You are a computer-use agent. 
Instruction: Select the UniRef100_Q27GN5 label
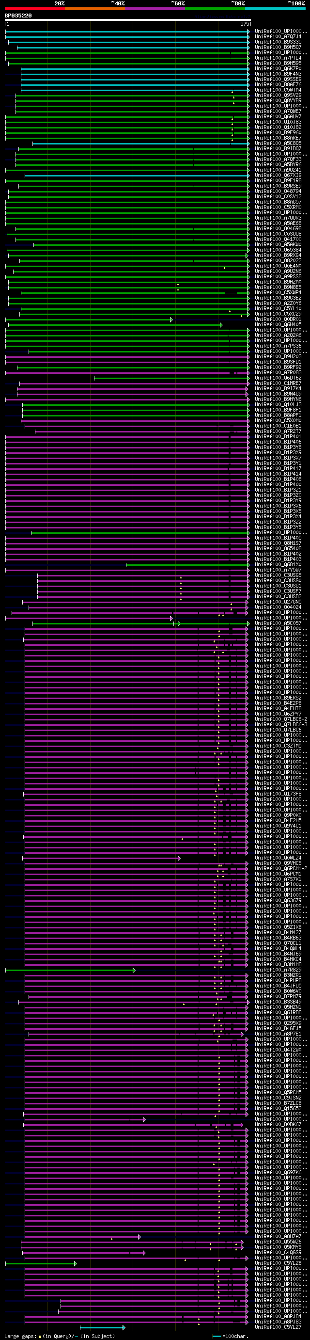pos(278,602)
